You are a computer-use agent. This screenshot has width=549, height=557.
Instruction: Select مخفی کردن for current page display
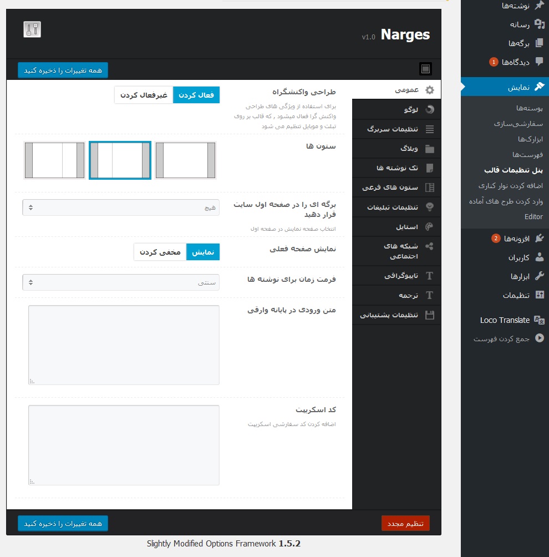(x=160, y=252)
